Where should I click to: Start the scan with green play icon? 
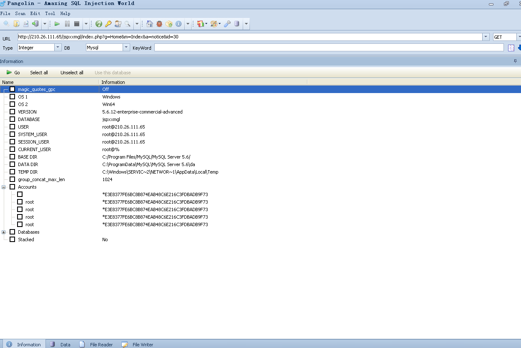coord(57,24)
